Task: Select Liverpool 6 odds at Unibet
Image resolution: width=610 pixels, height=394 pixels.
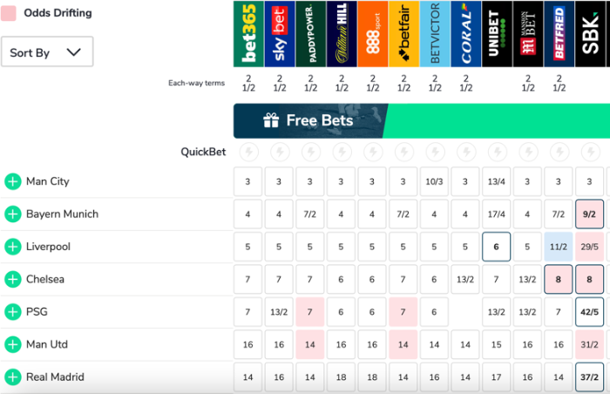Action: coord(497,247)
